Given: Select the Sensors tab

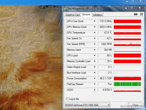Looking at the screenshot, I should coord(86,14).
